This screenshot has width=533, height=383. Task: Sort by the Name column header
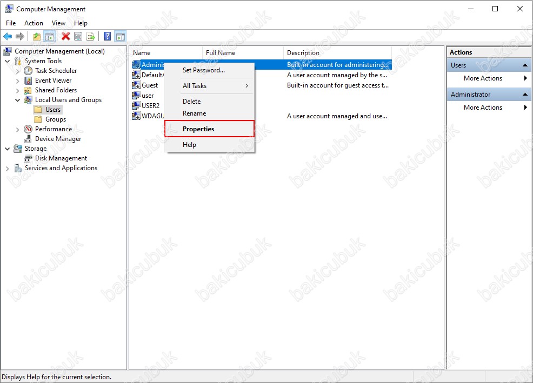(166, 53)
